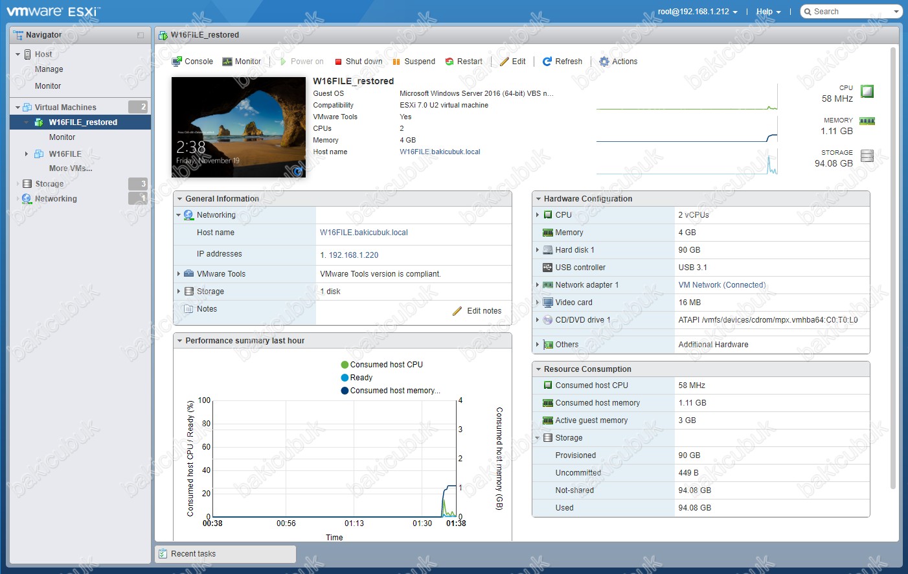Toggle Consumed host CPU legend marker

tap(345, 365)
